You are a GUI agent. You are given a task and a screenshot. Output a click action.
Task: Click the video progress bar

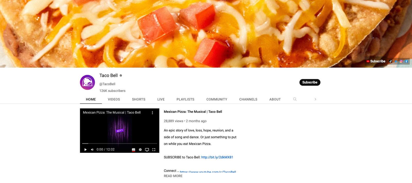tap(119, 143)
